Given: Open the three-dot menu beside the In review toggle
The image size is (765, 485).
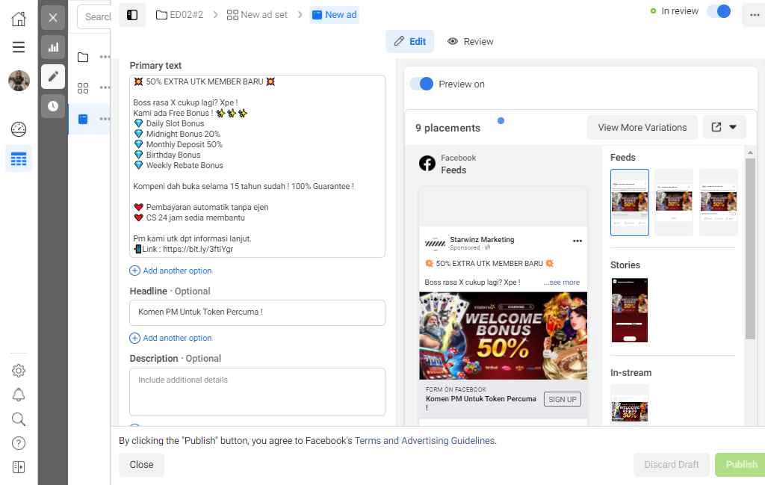Looking at the screenshot, I should click(x=754, y=15).
